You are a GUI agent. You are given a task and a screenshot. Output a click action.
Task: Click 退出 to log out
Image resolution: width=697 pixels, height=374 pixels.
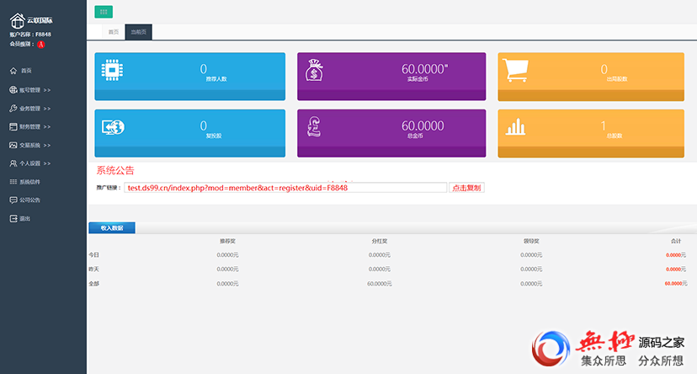point(25,219)
